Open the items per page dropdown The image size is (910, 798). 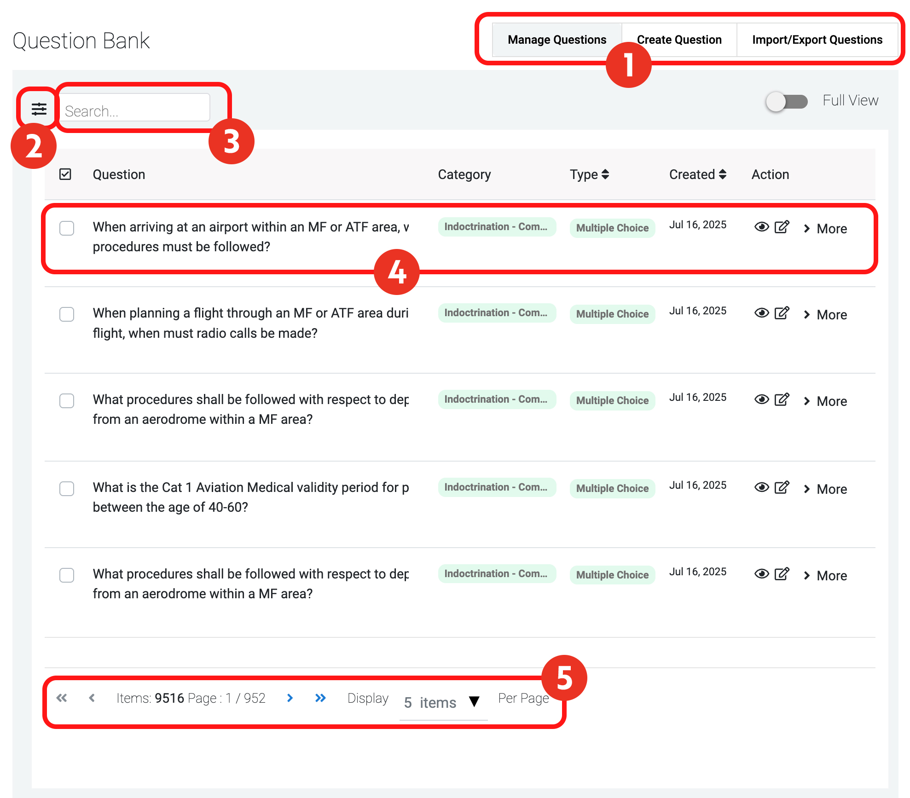coord(443,702)
